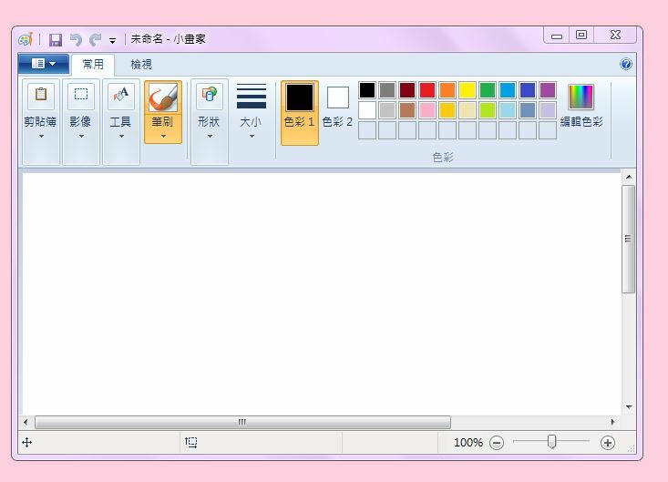Pick the pink color swatch
Viewport: 668px width, 482px height.
[427, 110]
